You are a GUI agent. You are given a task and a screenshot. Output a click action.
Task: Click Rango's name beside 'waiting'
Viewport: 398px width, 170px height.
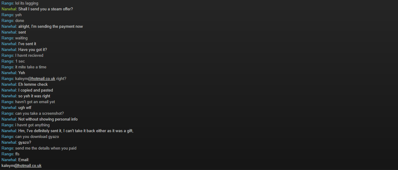tap(7, 38)
